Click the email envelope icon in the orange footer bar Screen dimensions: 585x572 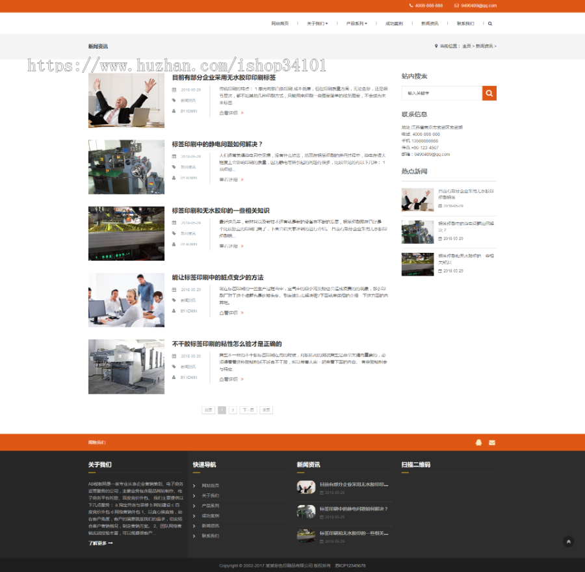tap(492, 442)
